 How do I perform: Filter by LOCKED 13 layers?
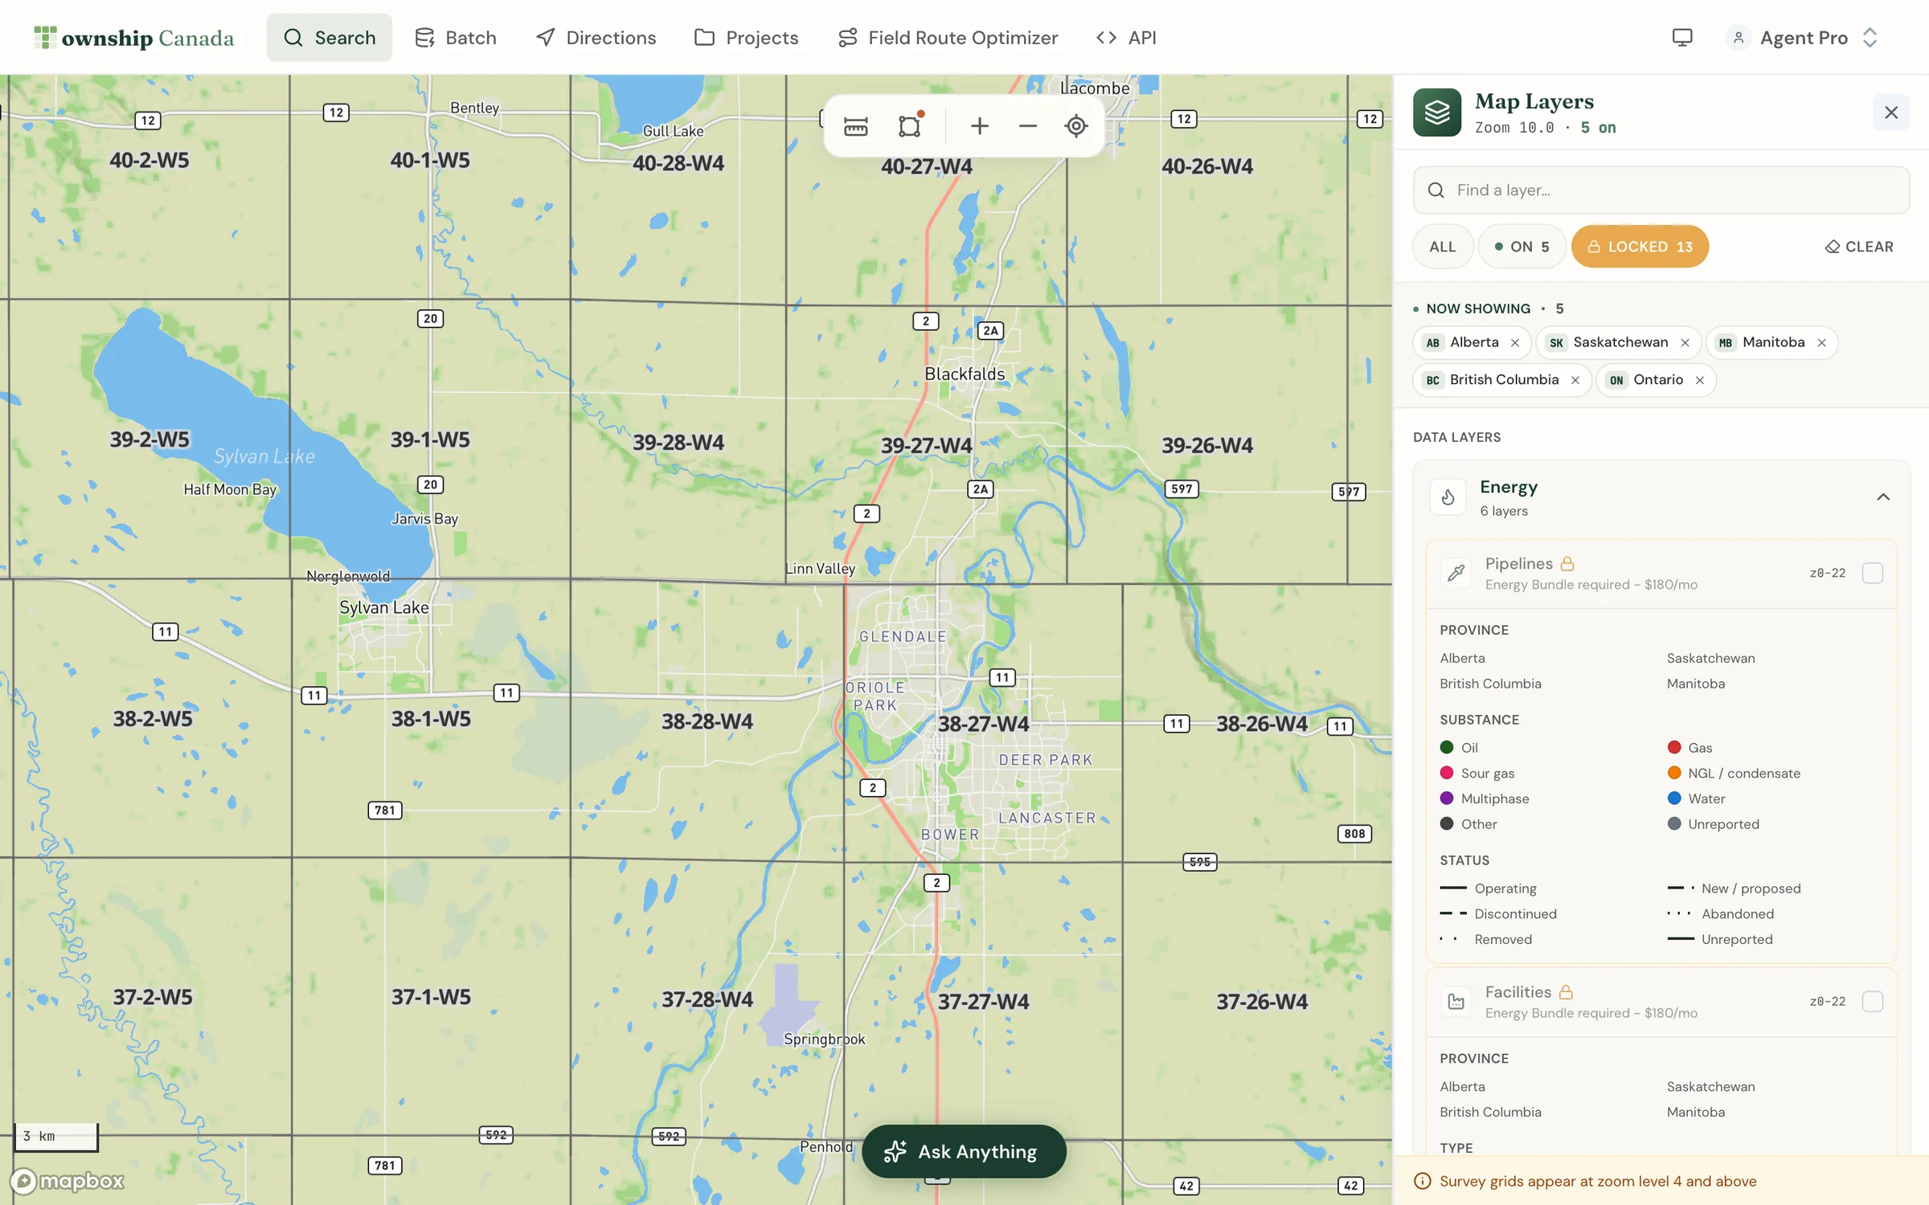coord(1640,247)
